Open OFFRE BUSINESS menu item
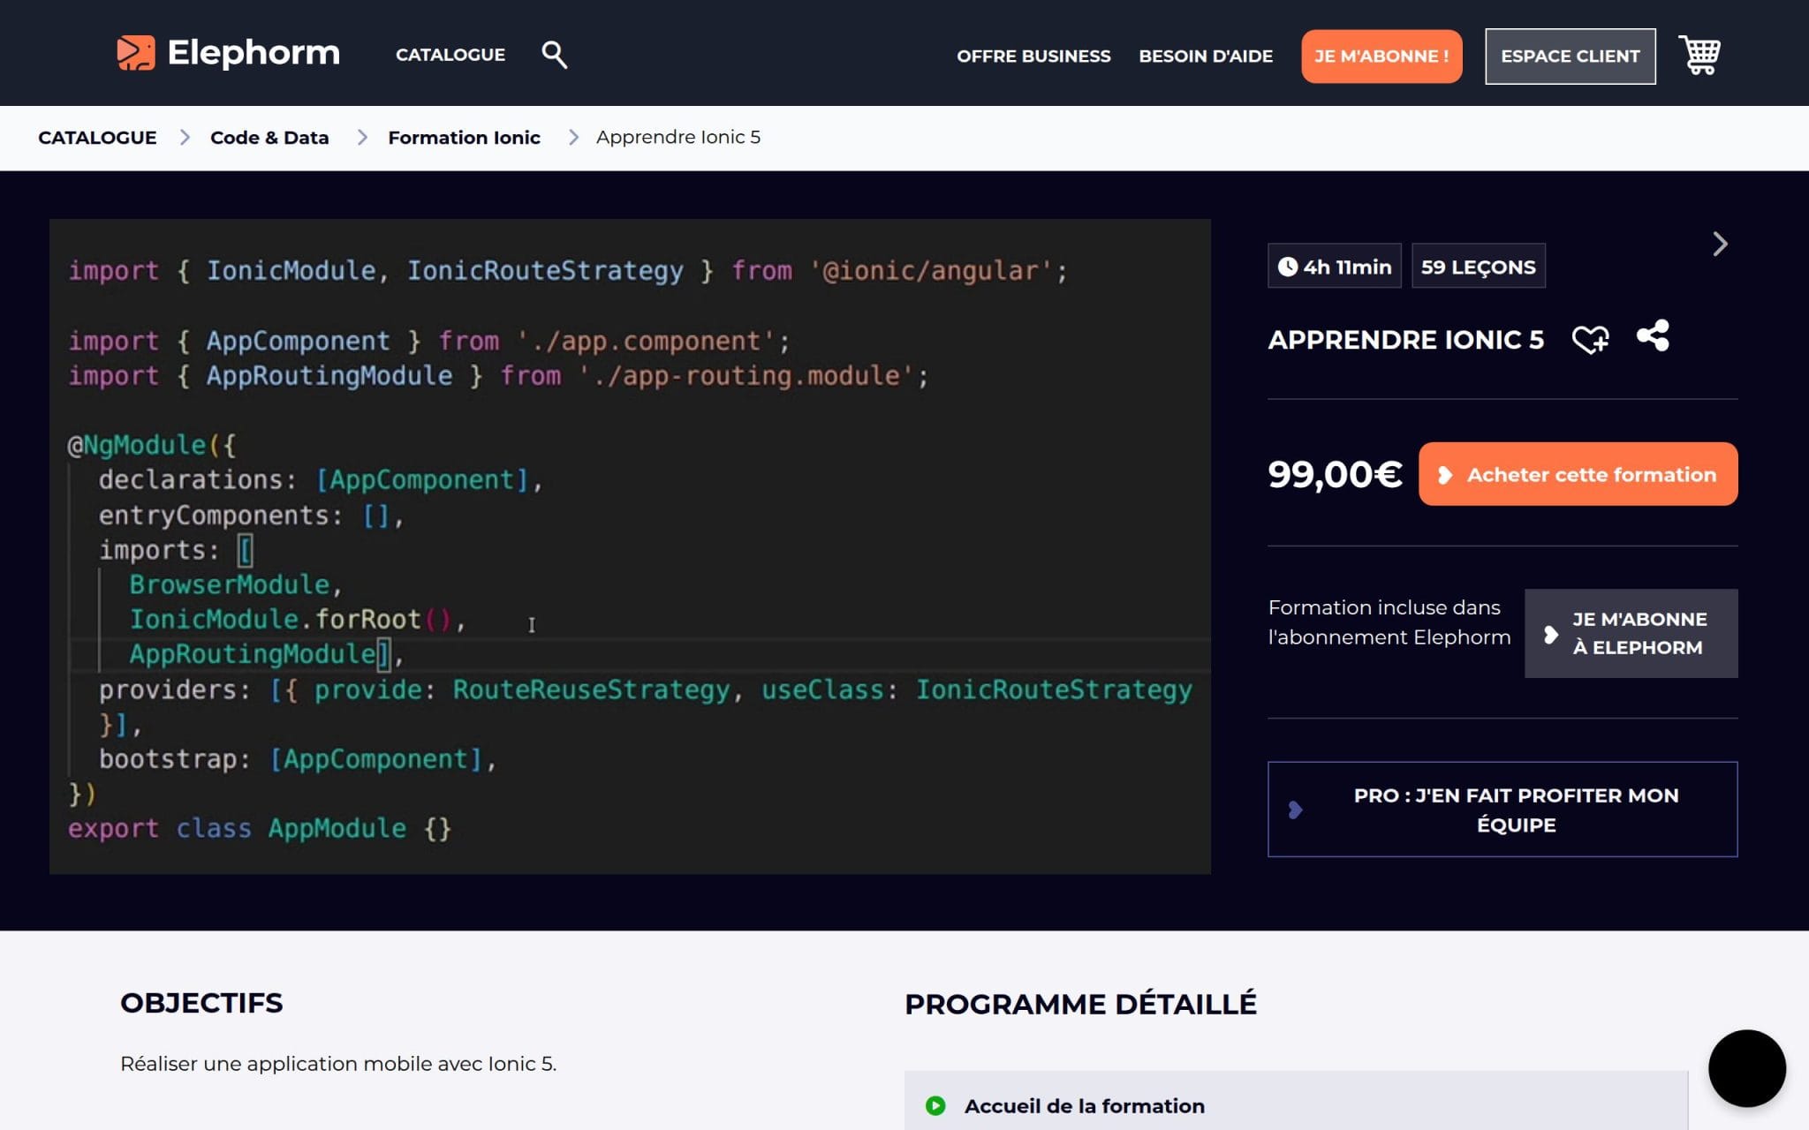 1033,56
